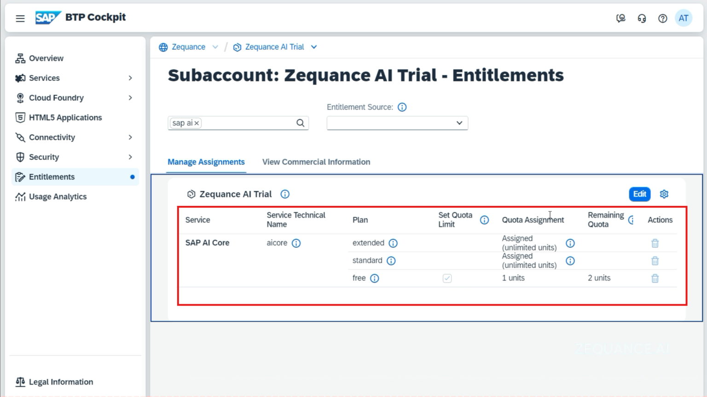Expand the Zequance AI Trial breadcrumb dropdown
Viewport: 707px width, 397px height.
click(x=313, y=47)
